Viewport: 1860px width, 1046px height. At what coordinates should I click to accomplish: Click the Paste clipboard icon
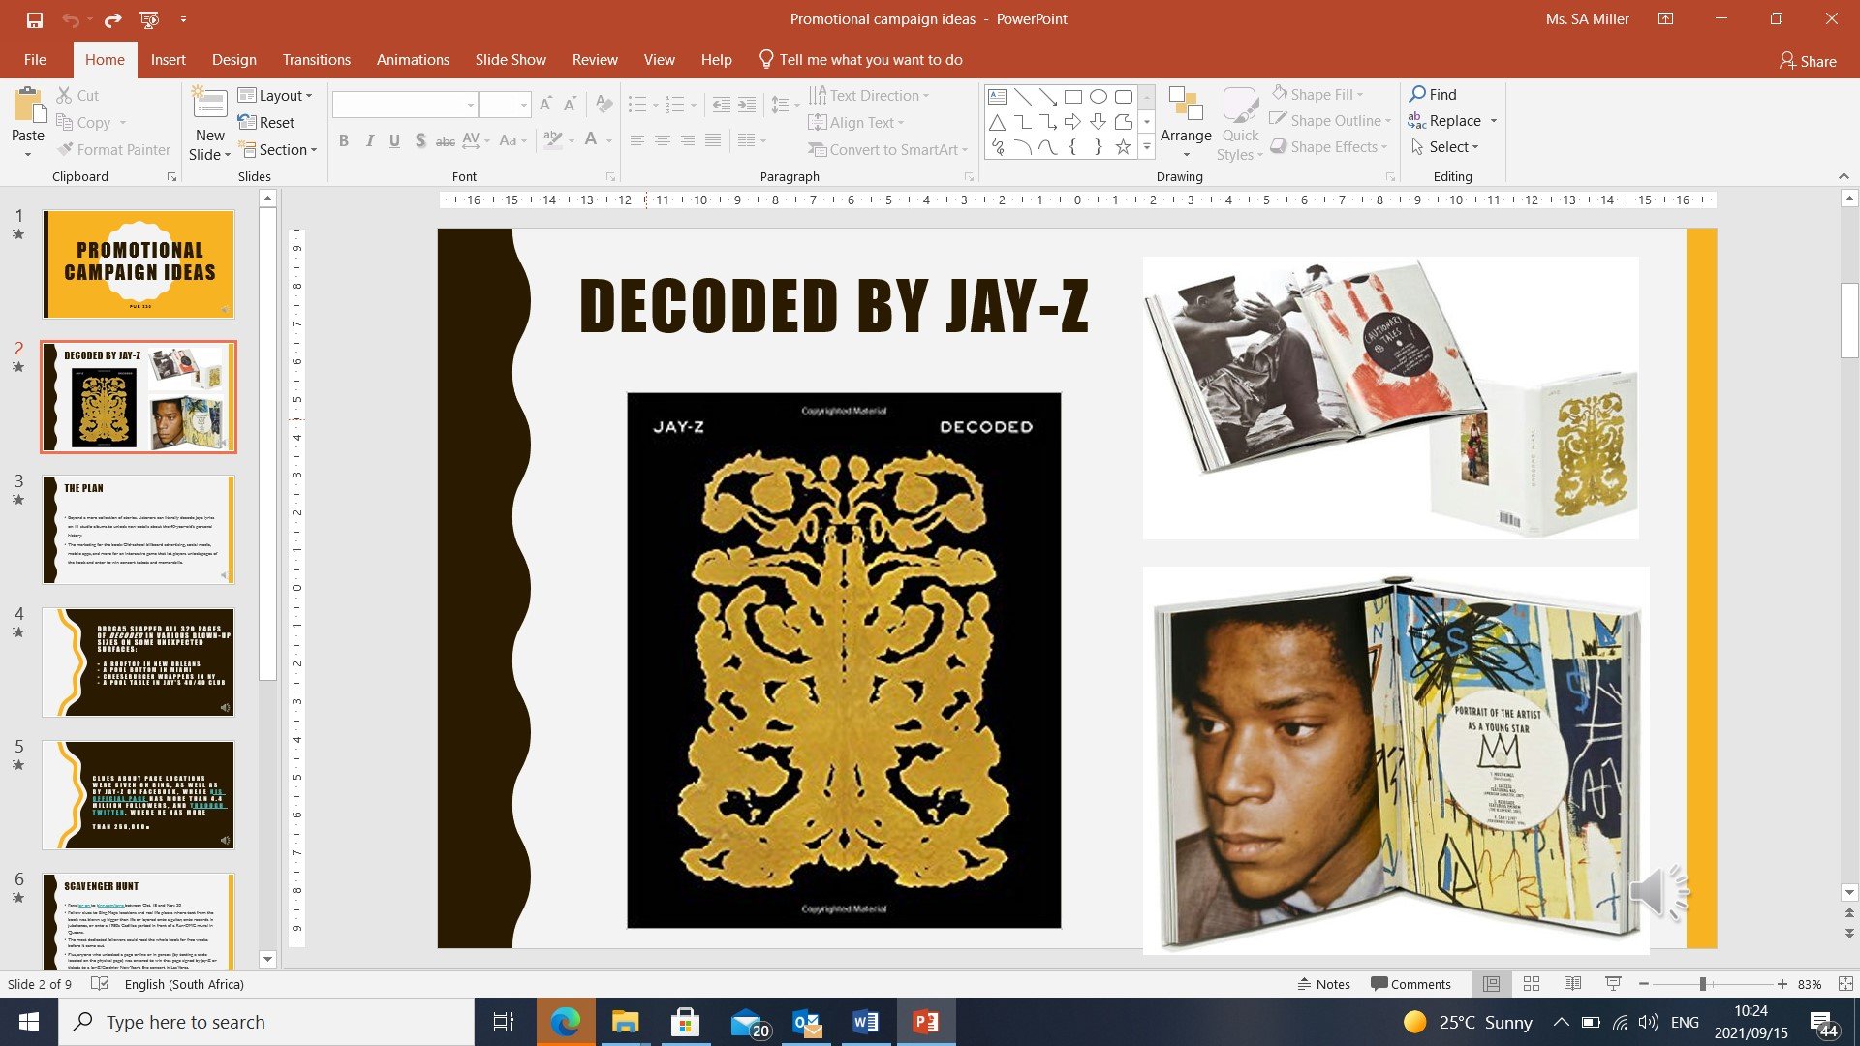click(28, 105)
